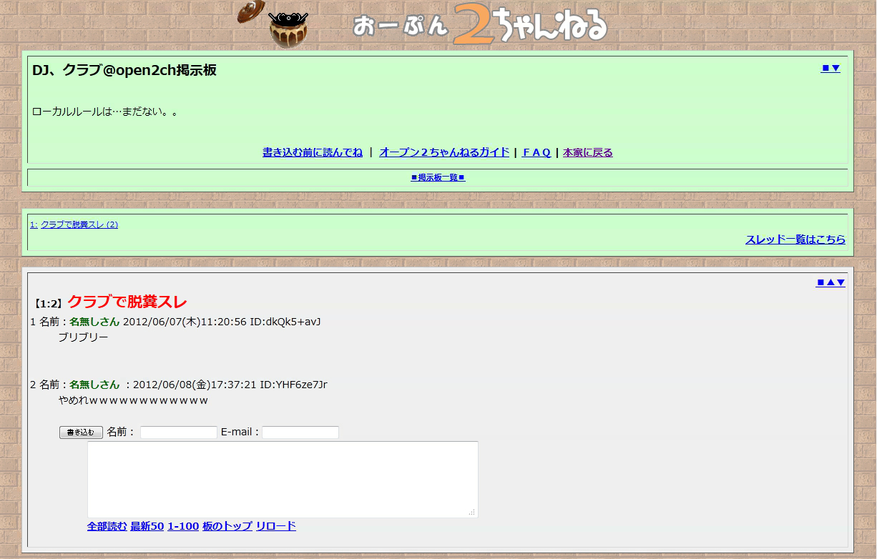Screen dimensions: 877x559
Task: Open オープン2ちゃんねるガイド link
Action: (444, 152)
